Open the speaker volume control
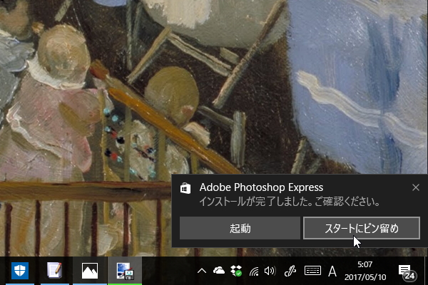This screenshot has width=428, height=285. [x=270, y=271]
